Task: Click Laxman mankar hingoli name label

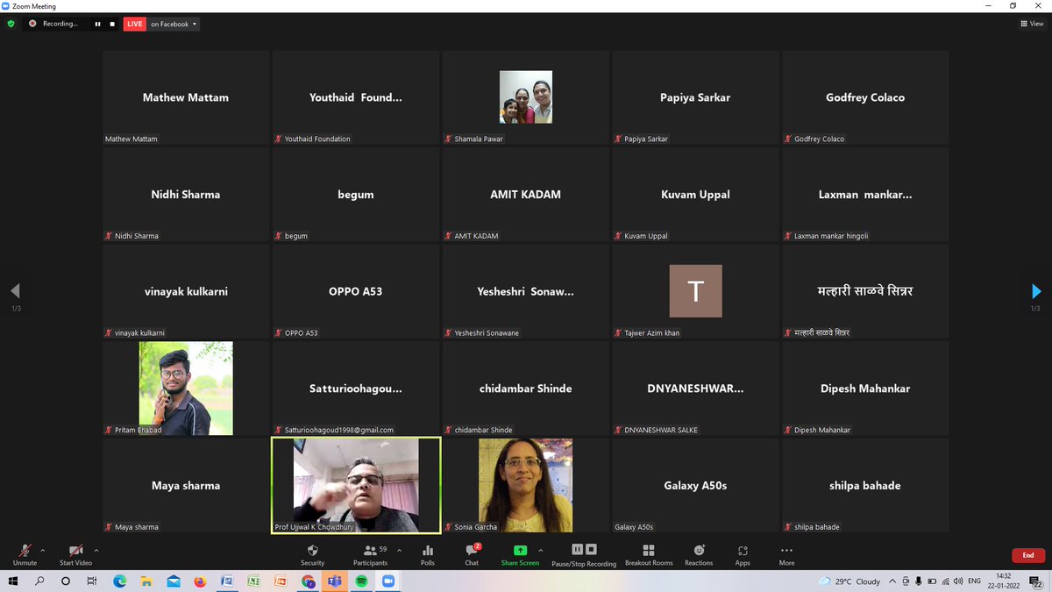Action: point(833,236)
